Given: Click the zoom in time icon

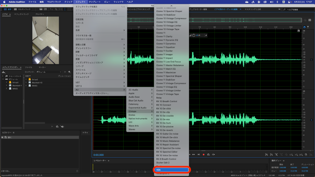Looking at the screenshot, I should pyautogui.click(x=277, y=155).
